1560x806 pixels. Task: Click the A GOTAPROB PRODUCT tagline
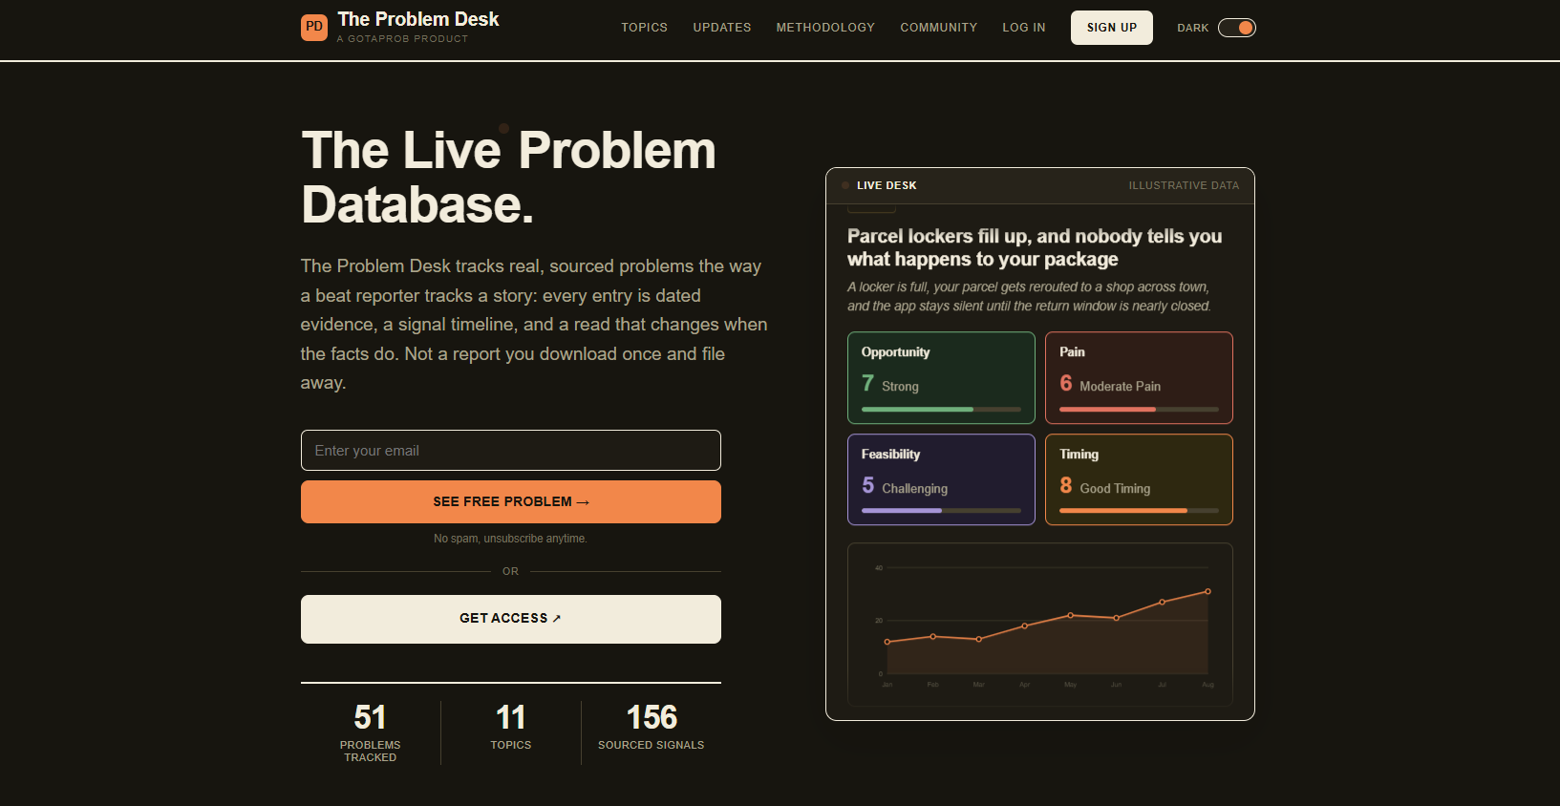(x=402, y=39)
